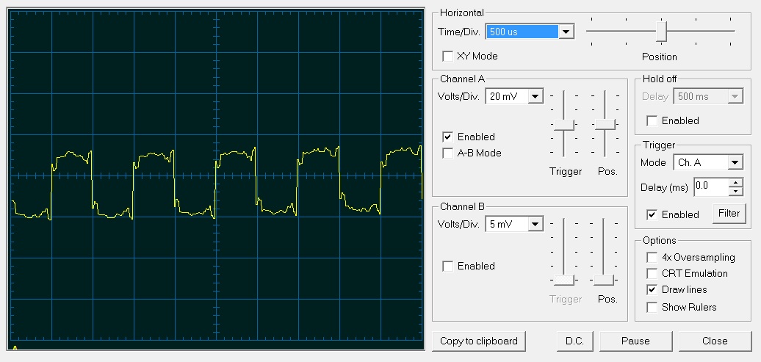Click the horizontal Position slider handle
Image resolution: width=761 pixels, height=362 pixels.
click(x=661, y=31)
